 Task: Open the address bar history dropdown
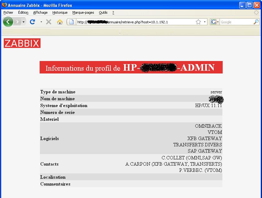coord(205,22)
